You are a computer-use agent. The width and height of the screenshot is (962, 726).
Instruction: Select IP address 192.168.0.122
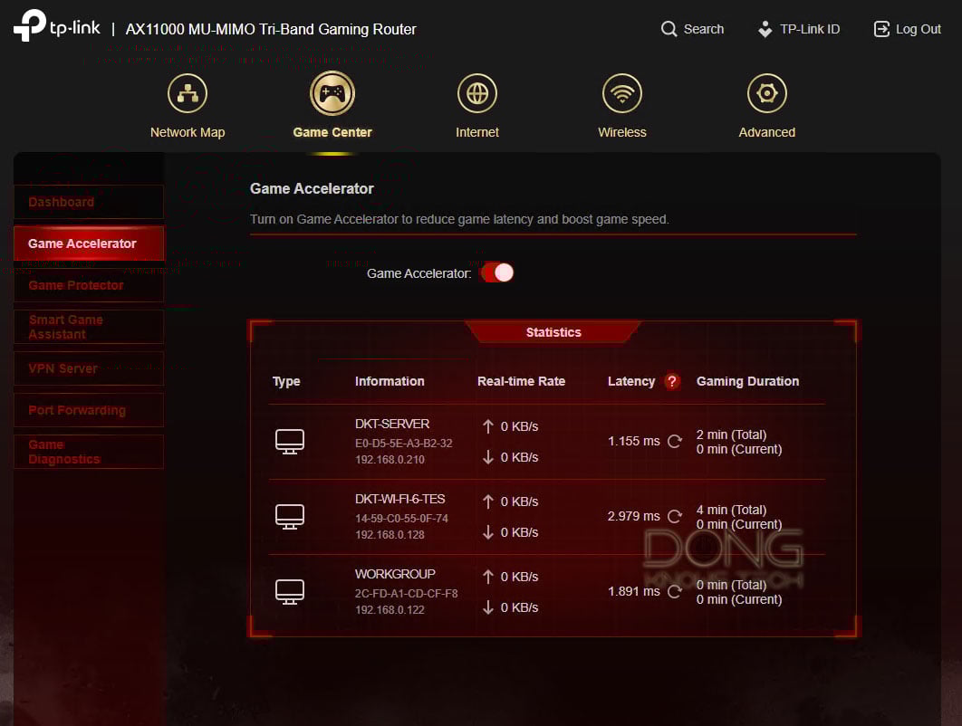390,610
